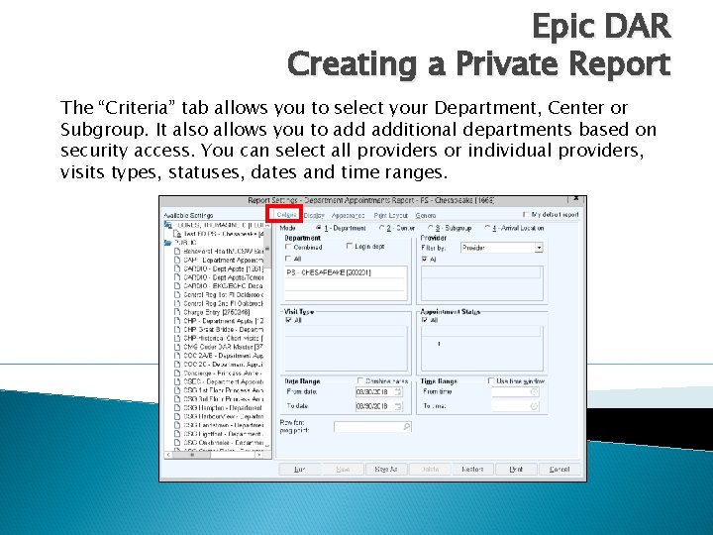Click the Row for page print search icon

pyautogui.click(x=407, y=427)
